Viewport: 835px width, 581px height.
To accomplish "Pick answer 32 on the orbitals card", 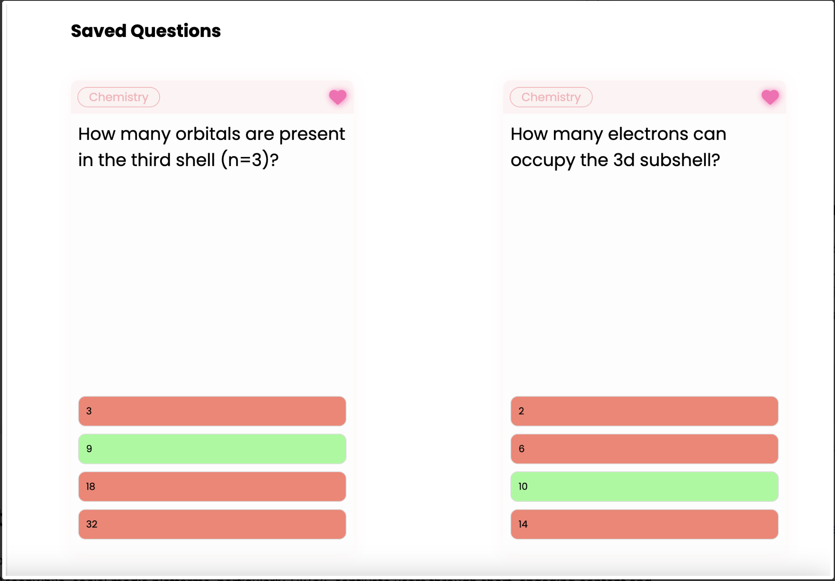I will tap(212, 524).
